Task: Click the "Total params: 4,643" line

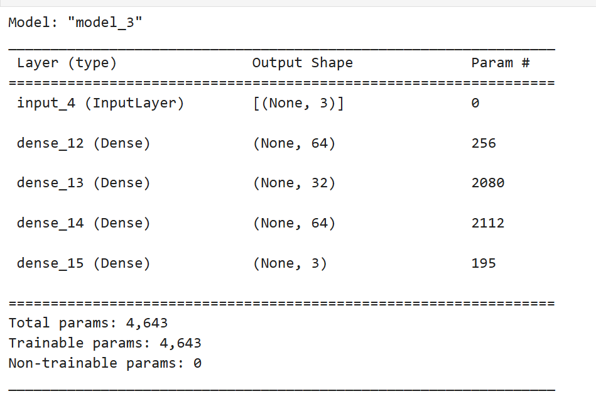Action: [88, 323]
